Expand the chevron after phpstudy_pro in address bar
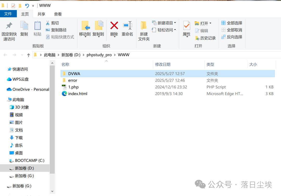Image resolution: width=281 pixels, height=196 pixels. pyautogui.click(x=115, y=55)
